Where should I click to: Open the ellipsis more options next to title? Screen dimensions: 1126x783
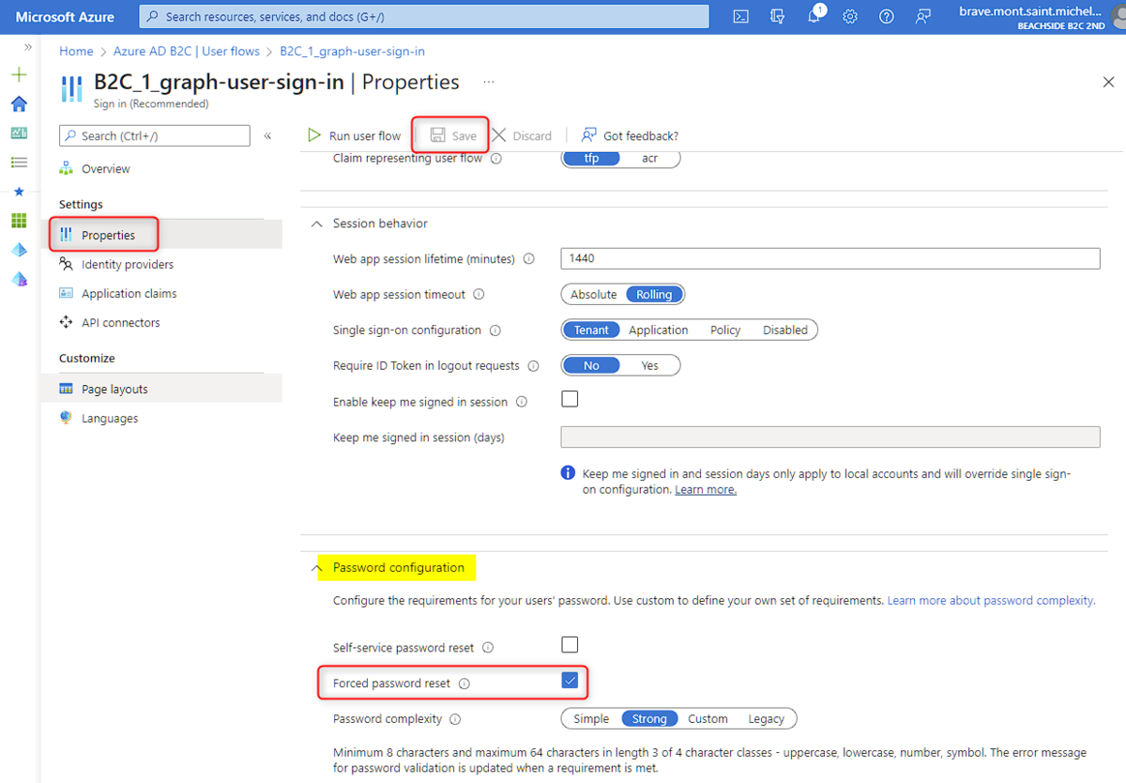(489, 83)
